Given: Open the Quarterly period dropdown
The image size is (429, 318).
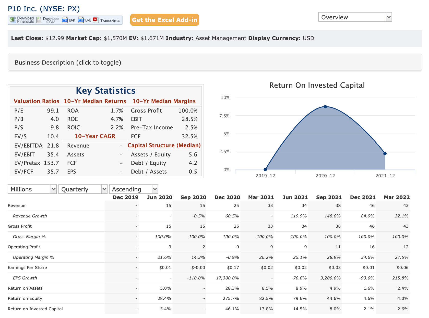Looking at the screenshot, I should (x=83, y=189).
